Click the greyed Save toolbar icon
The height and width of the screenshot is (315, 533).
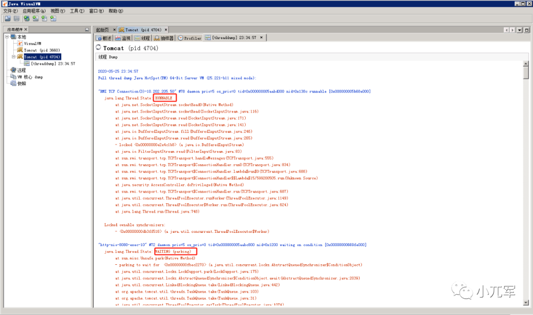(16, 19)
